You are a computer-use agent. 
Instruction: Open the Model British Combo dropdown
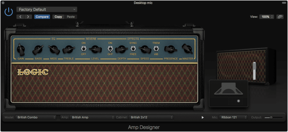pyautogui.click(x=36, y=117)
